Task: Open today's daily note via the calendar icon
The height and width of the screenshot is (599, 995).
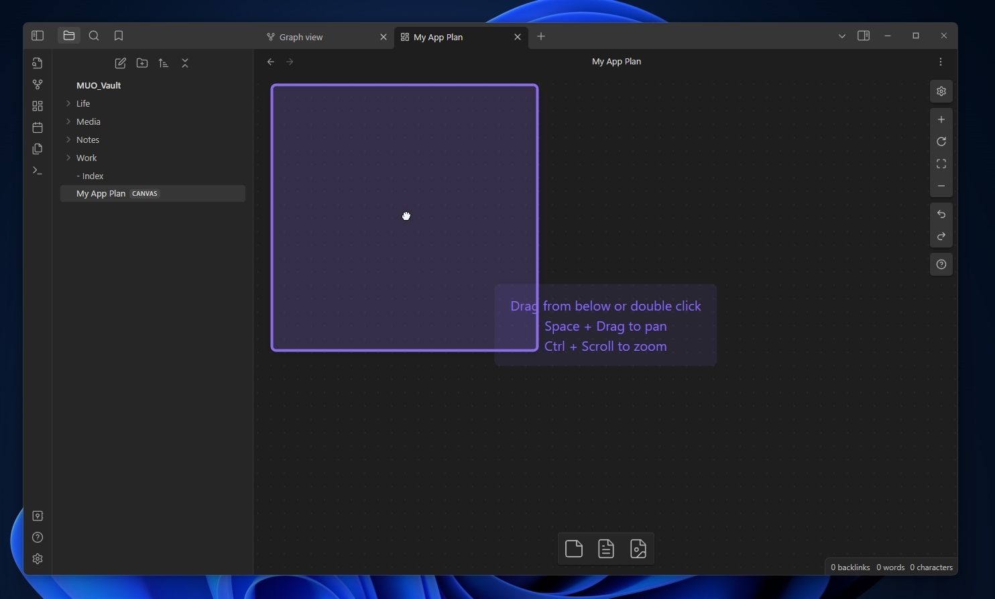Action: click(x=38, y=127)
